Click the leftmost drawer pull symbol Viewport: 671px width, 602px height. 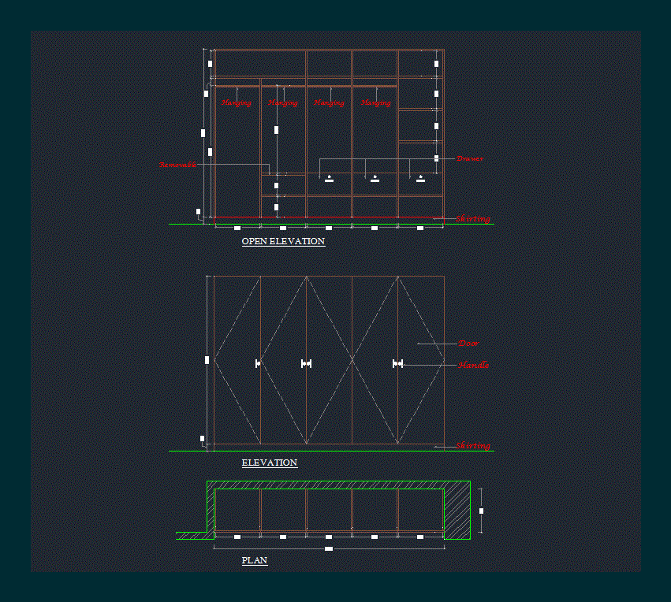coord(330,179)
